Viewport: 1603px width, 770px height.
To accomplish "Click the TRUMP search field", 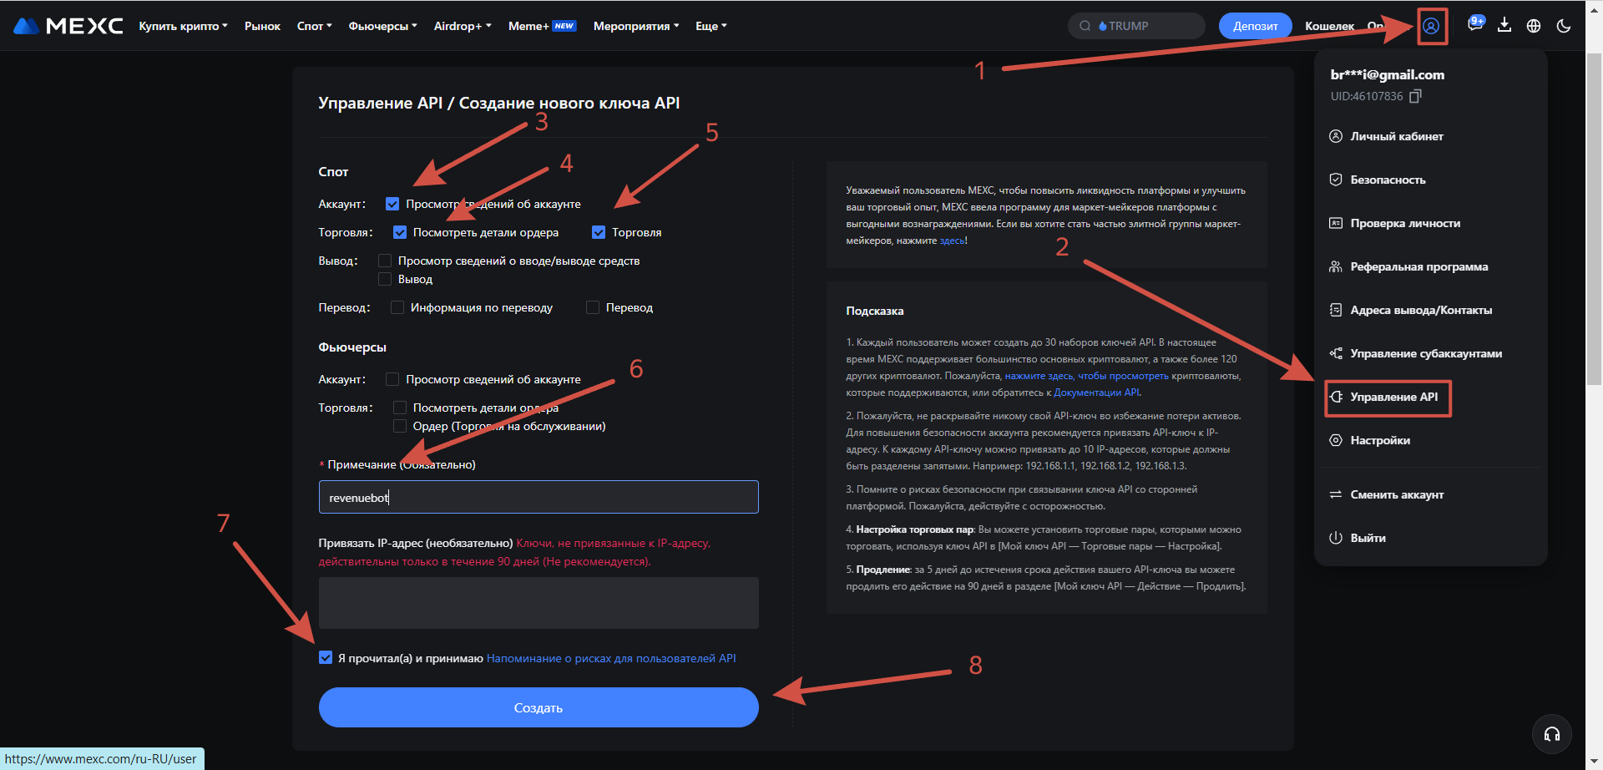I will pyautogui.click(x=1136, y=26).
